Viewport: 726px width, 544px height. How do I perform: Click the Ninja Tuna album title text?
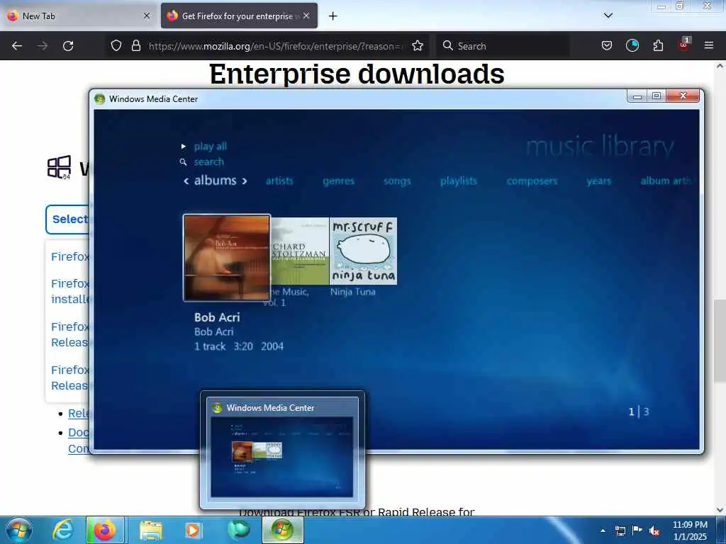click(353, 292)
